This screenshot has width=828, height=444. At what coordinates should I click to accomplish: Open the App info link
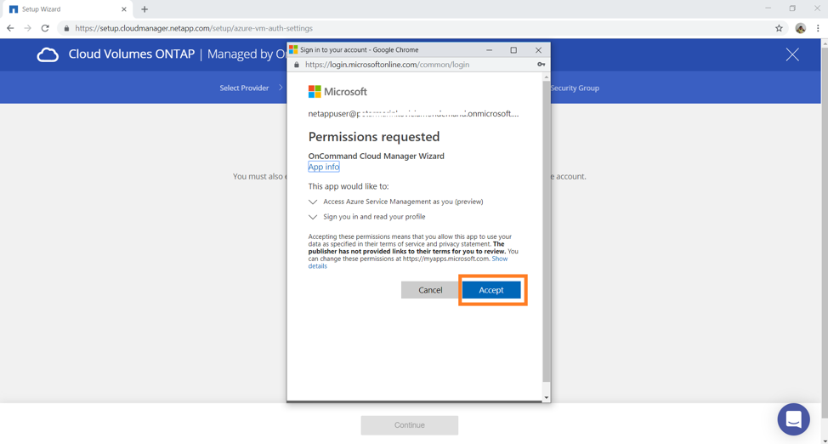[x=324, y=167]
